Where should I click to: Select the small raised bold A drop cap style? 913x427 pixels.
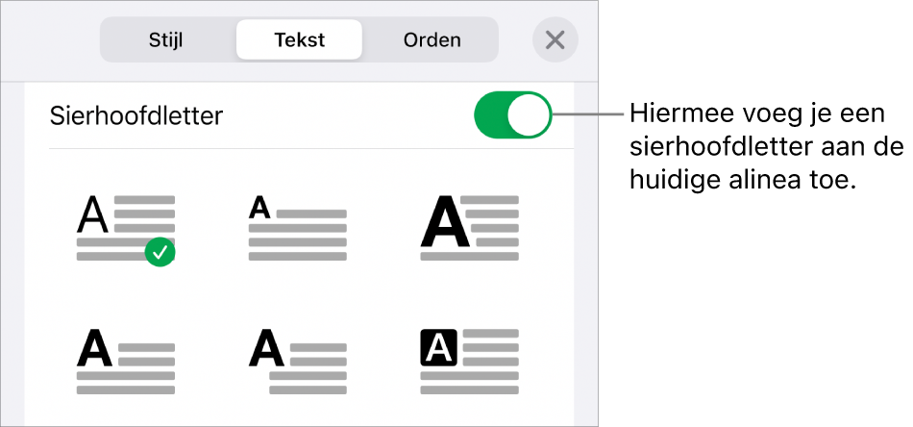pyautogui.click(x=298, y=227)
